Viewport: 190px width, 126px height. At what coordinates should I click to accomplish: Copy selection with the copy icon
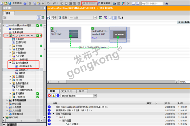coord(35,3)
